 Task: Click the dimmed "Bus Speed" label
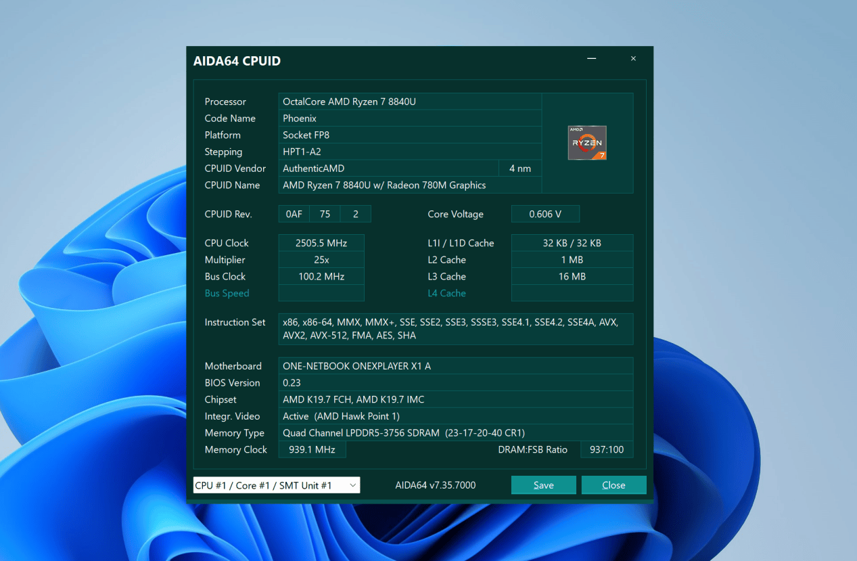coord(227,293)
